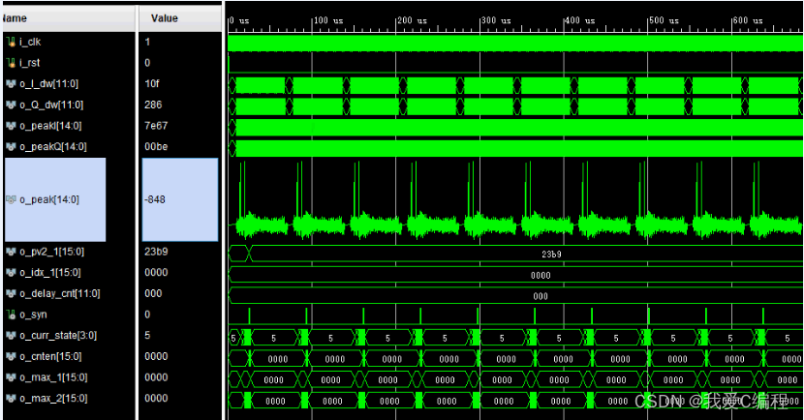
Task: Select the o_pv2_1[15:0] signal name
Action: (x=51, y=252)
